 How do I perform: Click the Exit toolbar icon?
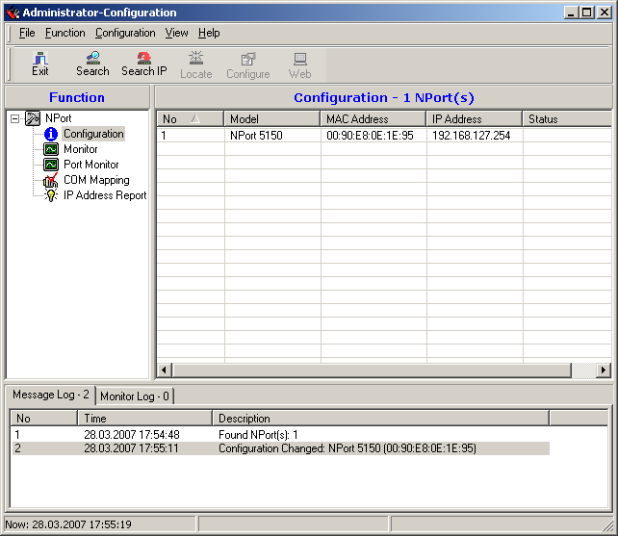point(39,59)
